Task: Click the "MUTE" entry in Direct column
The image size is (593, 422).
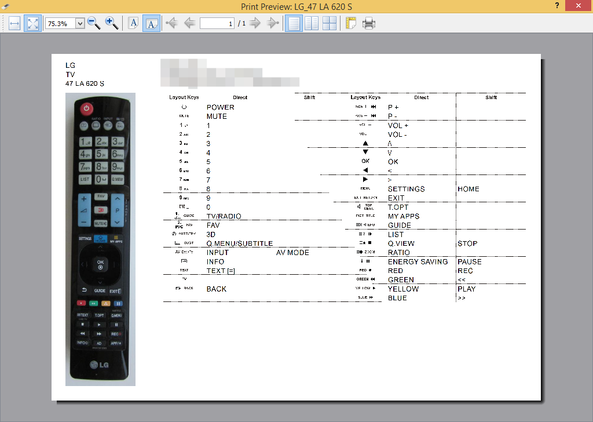Action: [x=217, y=116]
